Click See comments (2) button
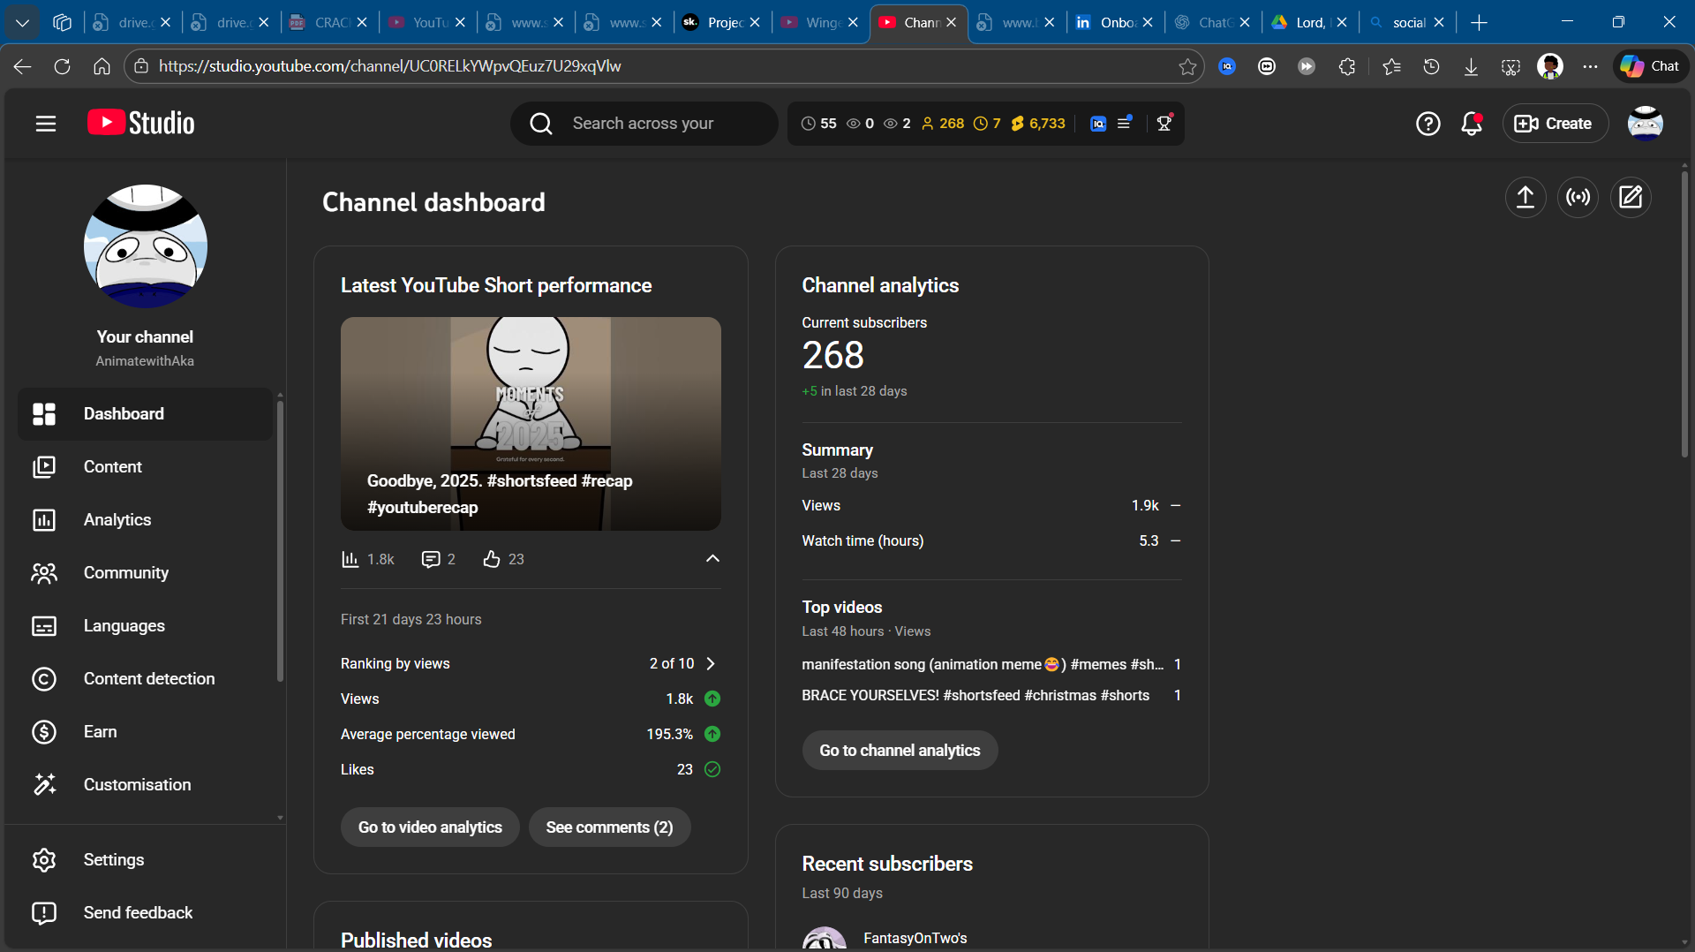 click(609, 827)
